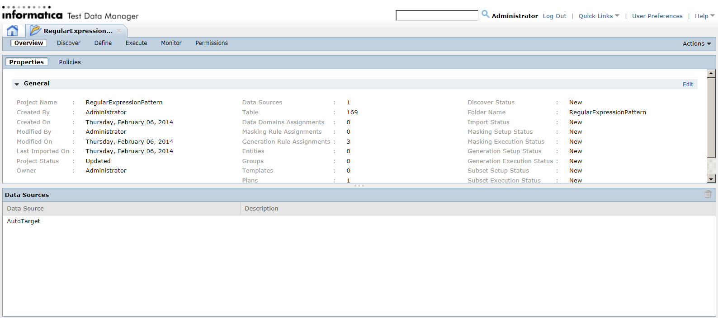718x318 pixels.
Task: Click the Edit link in General
Action: [x=688, y=84]
